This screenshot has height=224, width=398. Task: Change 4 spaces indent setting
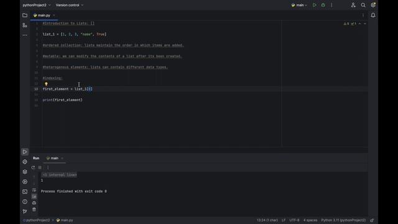click(310, 220)
